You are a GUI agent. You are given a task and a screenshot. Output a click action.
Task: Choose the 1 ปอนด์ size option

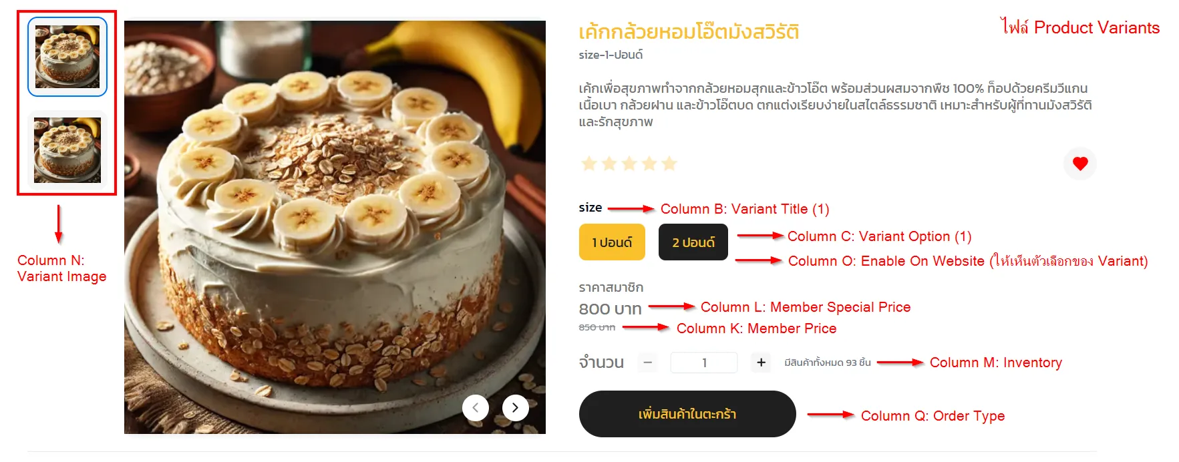click(612, 242)
